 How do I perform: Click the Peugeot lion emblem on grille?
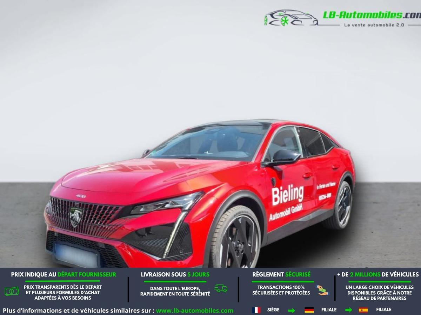(76, 217)
